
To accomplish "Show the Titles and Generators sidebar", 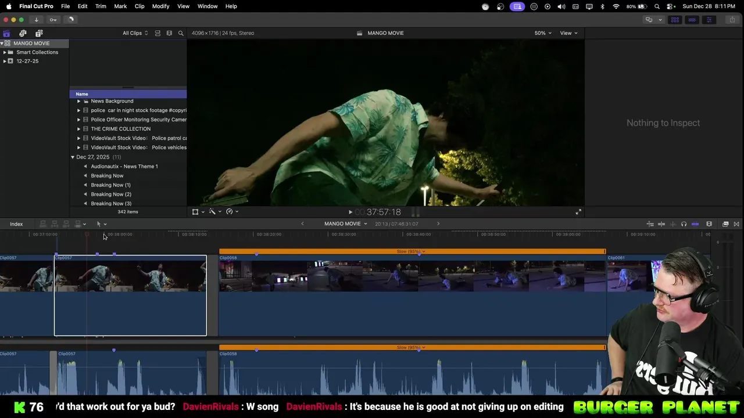I will (x=39, y=33).
